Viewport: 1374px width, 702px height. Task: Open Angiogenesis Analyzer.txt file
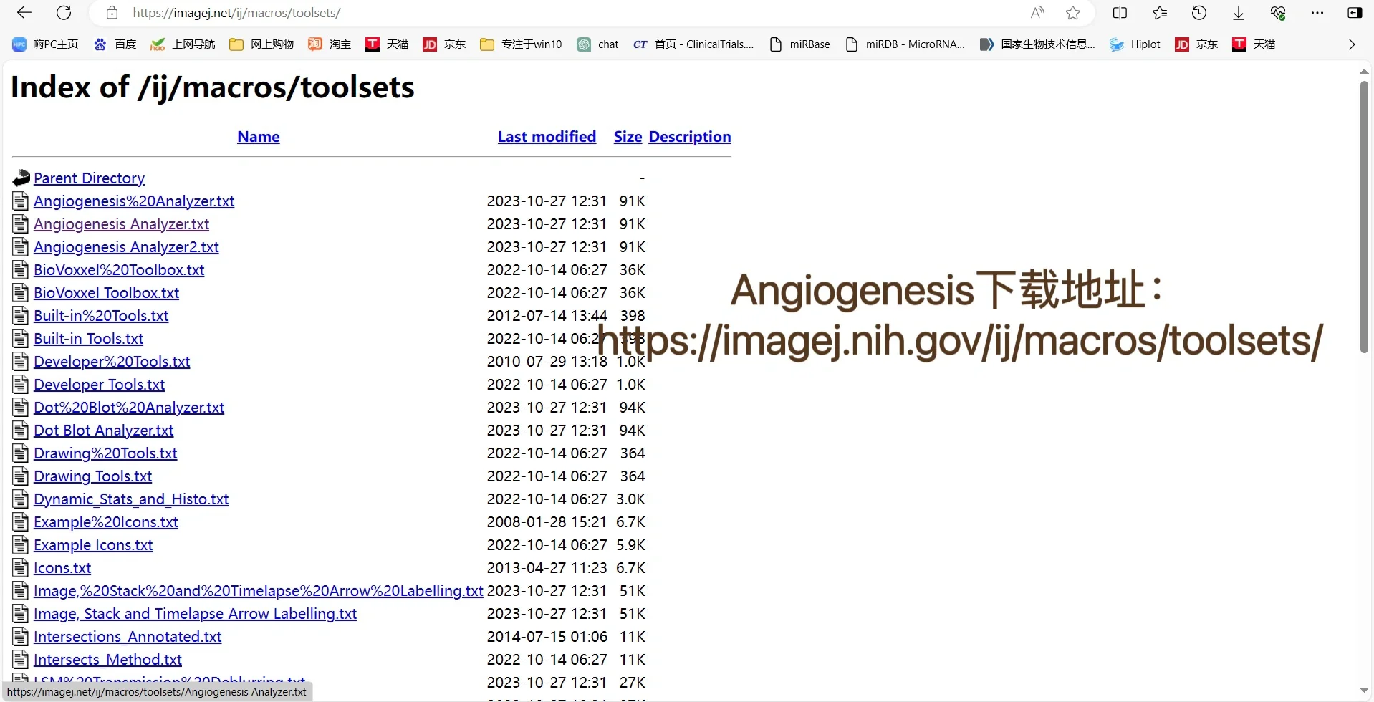[121, 224]
